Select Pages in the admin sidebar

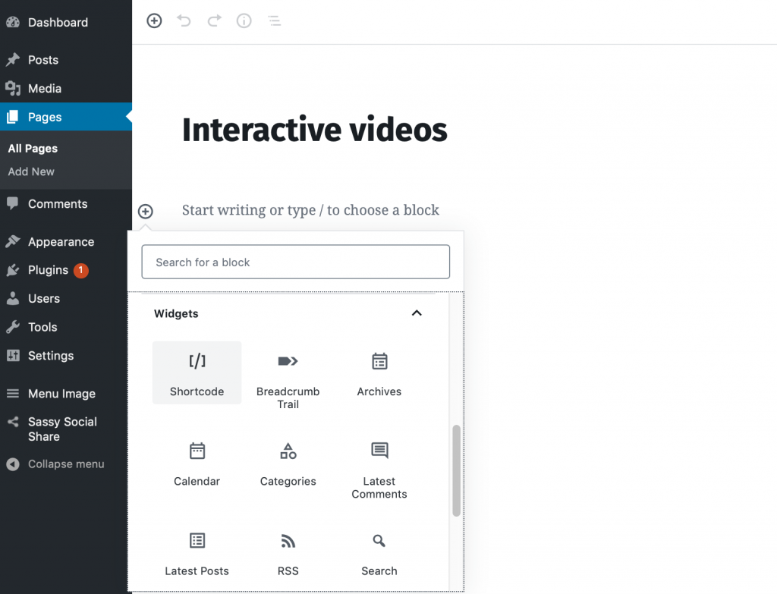[x=66, y=117]
